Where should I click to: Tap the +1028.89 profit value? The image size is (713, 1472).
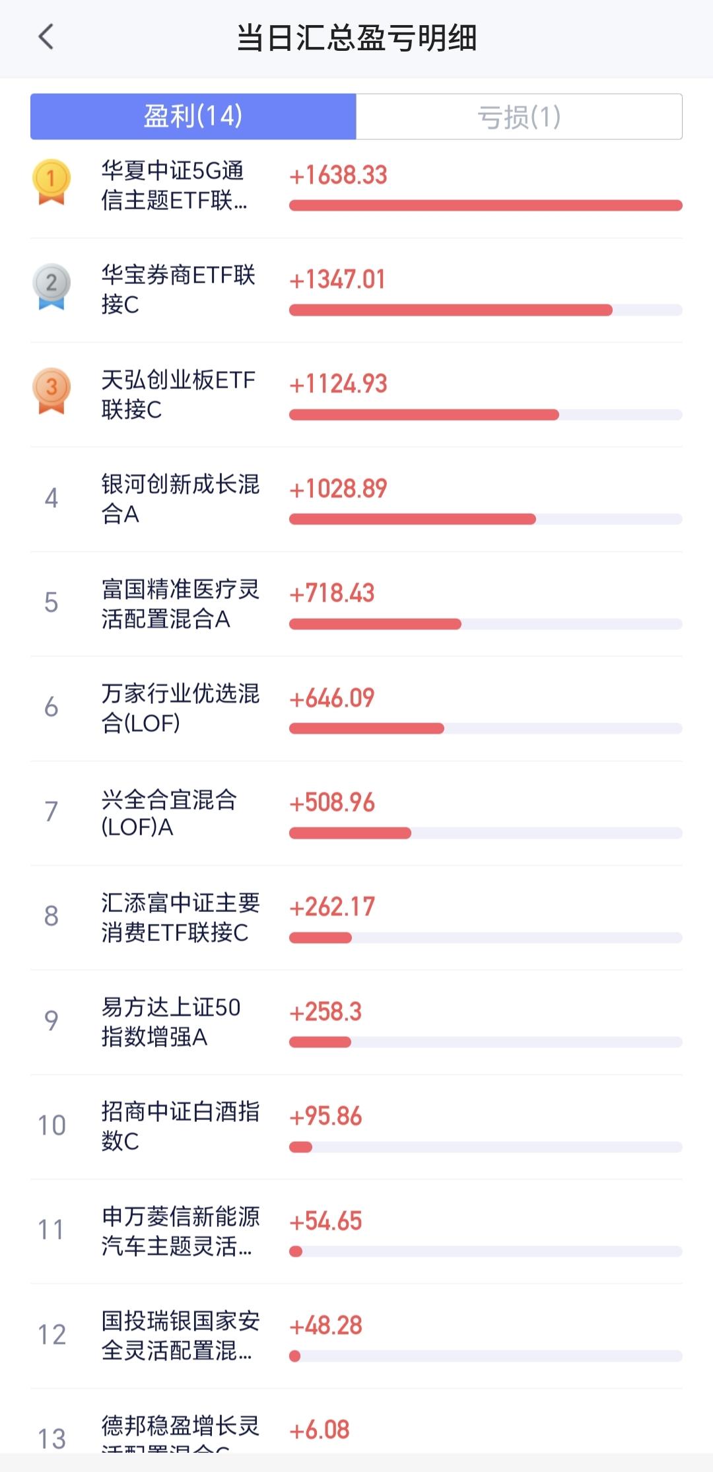[x=338, y=489]
